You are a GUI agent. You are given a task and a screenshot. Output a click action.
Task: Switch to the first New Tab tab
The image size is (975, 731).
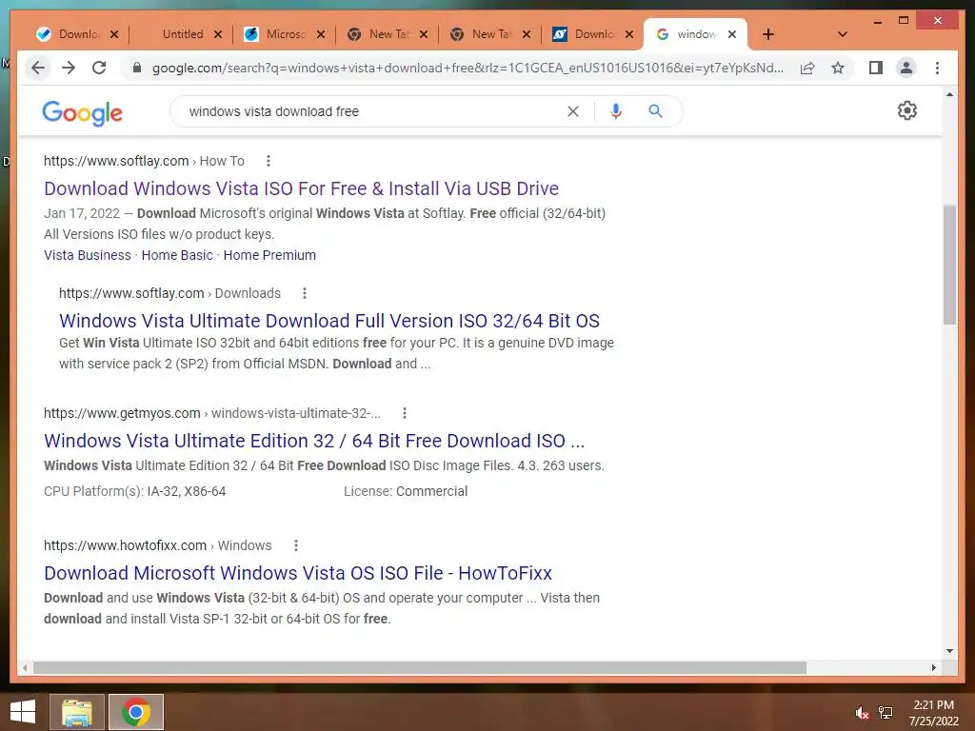pyautogui.click(x=387, y=34)
